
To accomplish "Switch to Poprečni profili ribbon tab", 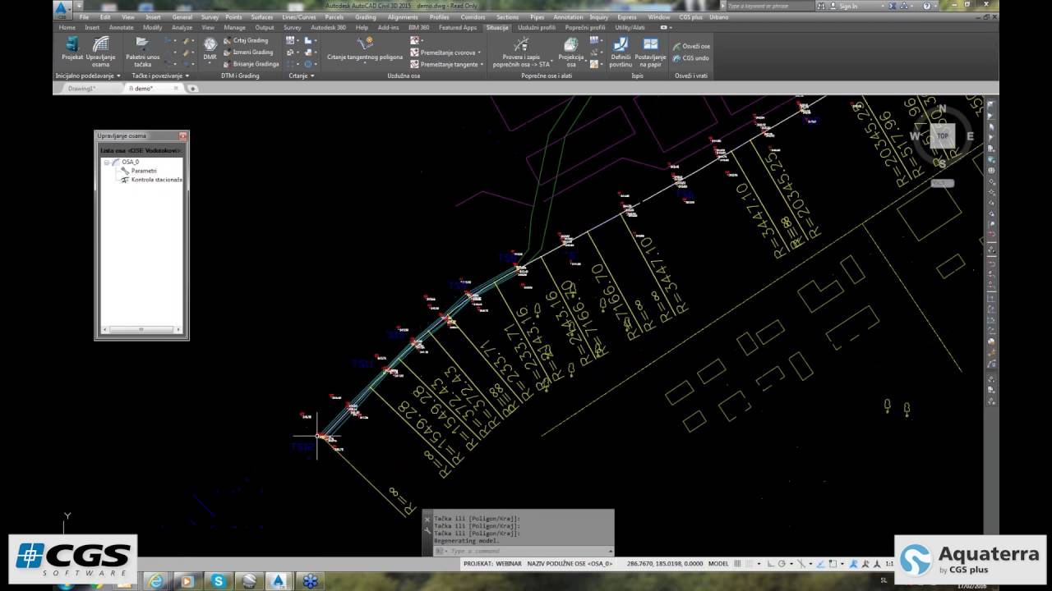I will coord(585,27).
